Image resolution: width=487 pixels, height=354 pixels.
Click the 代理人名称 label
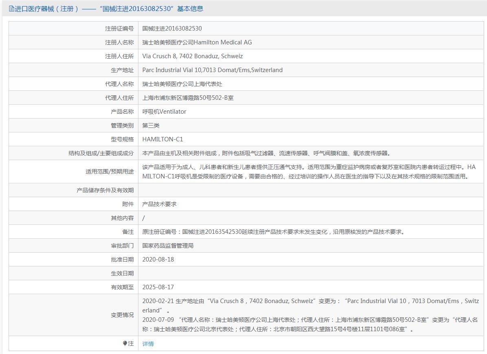click(x=119, y=84)
